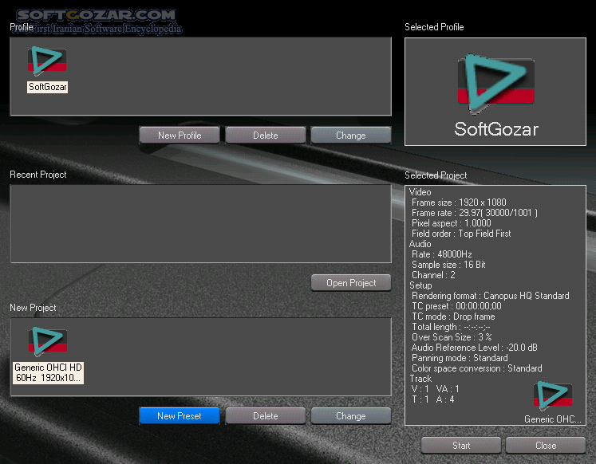This screenshot has width=596, height=464.
Task: Select the Generic OHCI HD preset icon
Action: tap(48, 341)
